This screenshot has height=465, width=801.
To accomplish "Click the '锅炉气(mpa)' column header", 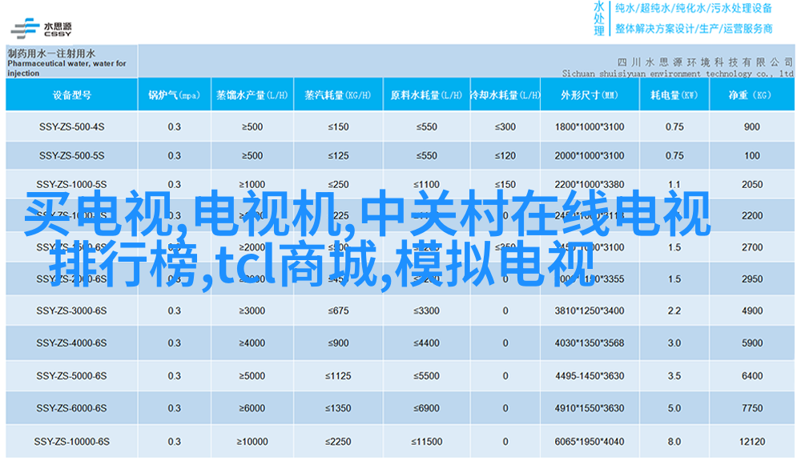I will click(174, 95).
